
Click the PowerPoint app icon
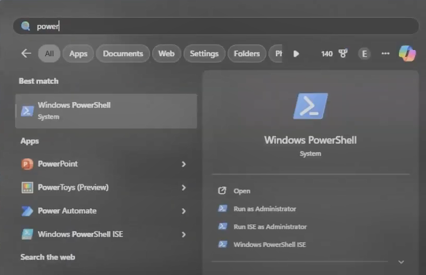pyautogui.click(x=27, y=164)
